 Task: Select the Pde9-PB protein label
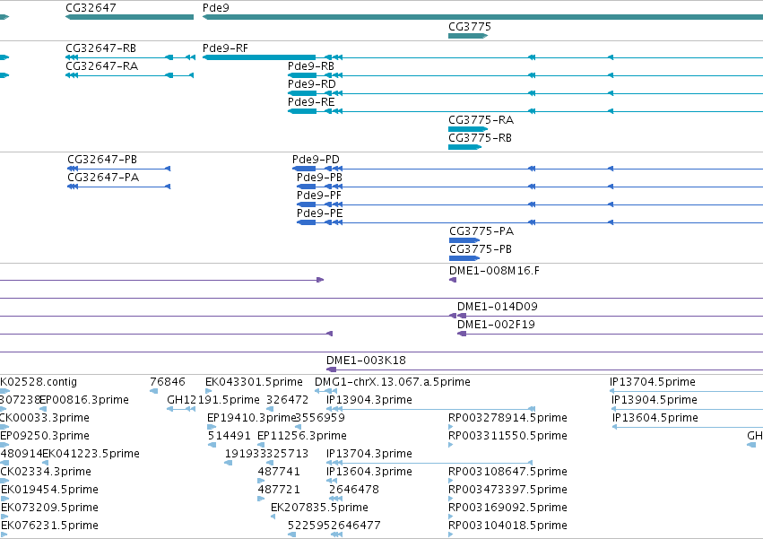[x=319, y=178]
